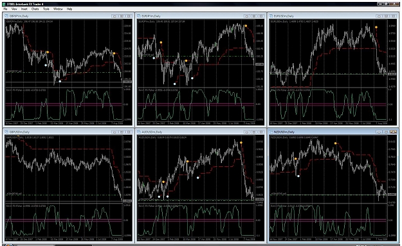Maximize the EURUSDm,Daily chart window
This screenshot has width=402, height=246.
[387, 16]
